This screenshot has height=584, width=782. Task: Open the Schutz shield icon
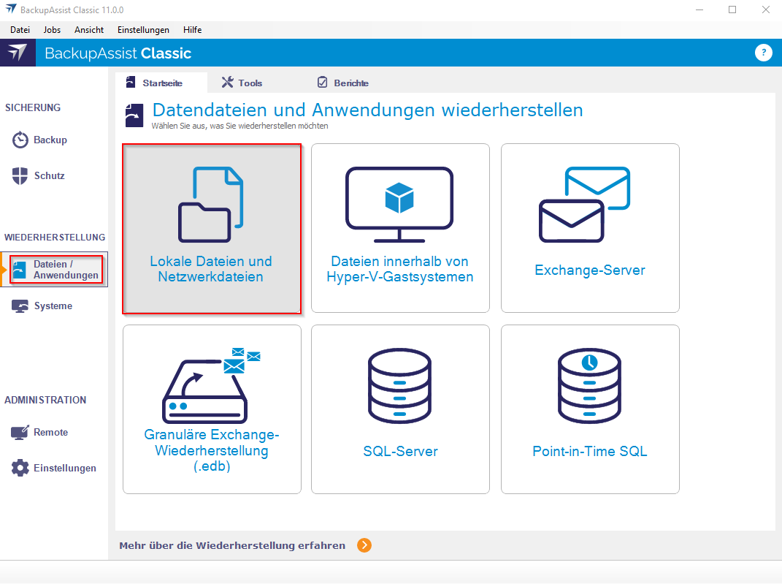[20, 175]
